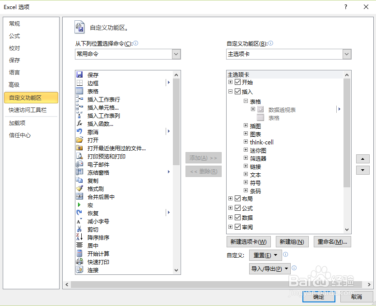Select the 合并后居中 command icon
This screenshot has width=376, height=306.
80,197
